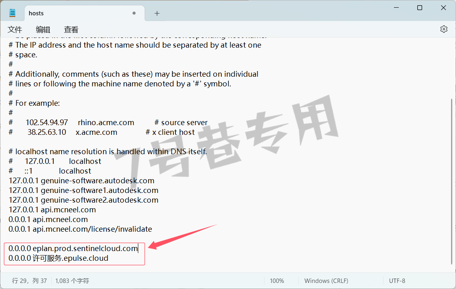Click line 0.0.0.1 api.mcneel.com/license/invalidate

tap(80, 229)
